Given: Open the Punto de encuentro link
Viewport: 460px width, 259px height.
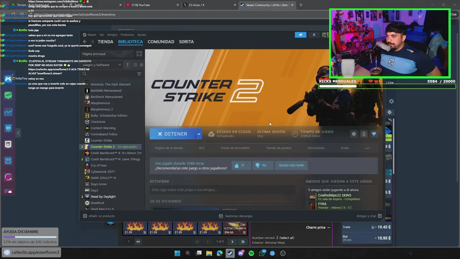Looking at the screenshot, I should pos(235,148).
